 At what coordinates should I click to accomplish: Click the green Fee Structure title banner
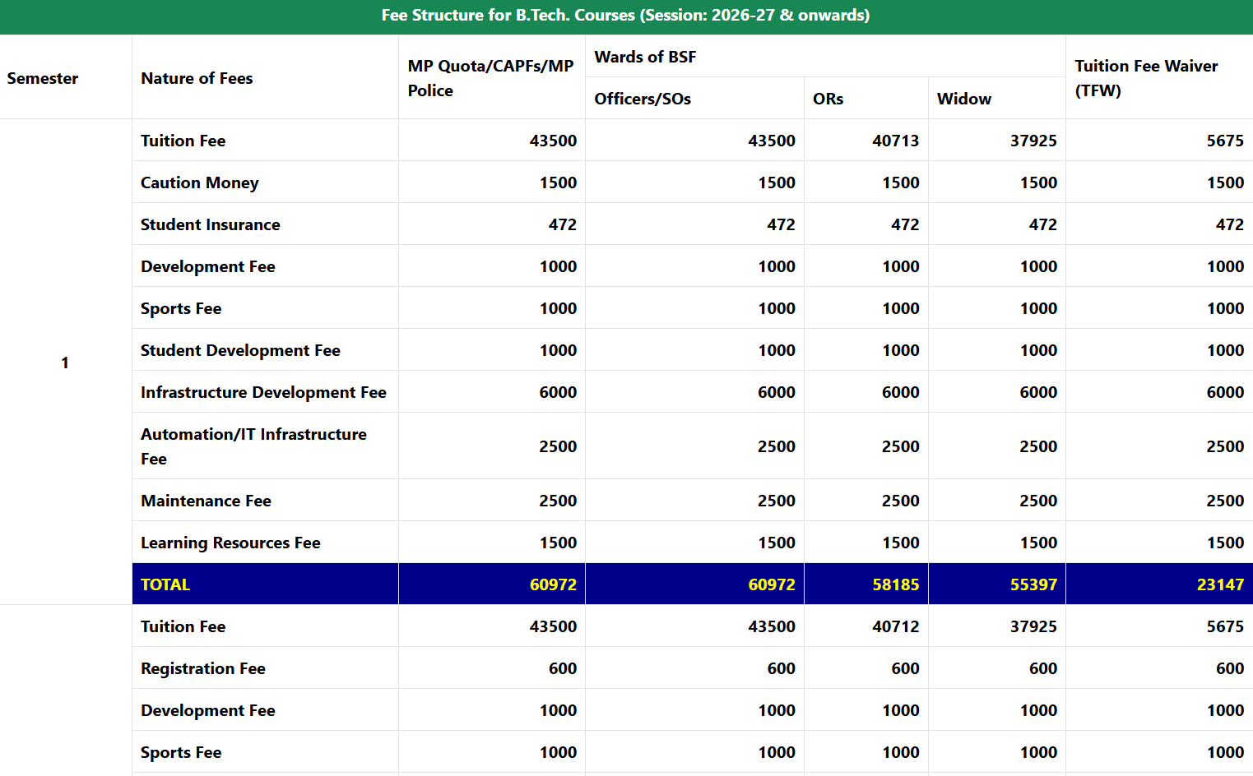625,16
